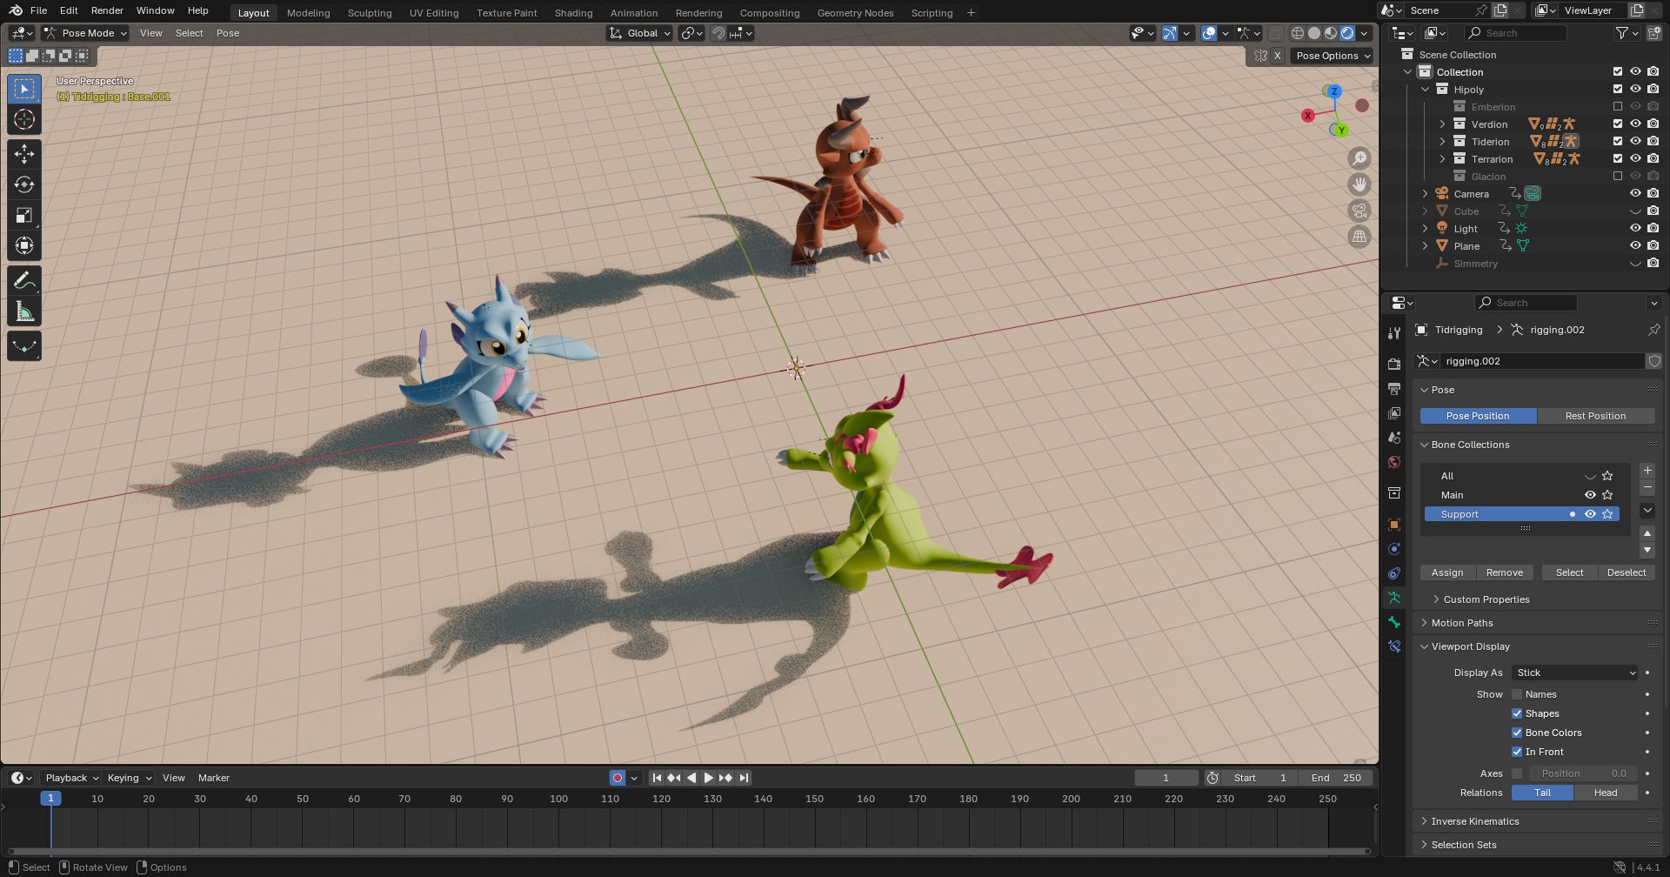Expand the Verdion collection in outliner
Viewport: 1670px width, 877px height.
[1442, 124]
